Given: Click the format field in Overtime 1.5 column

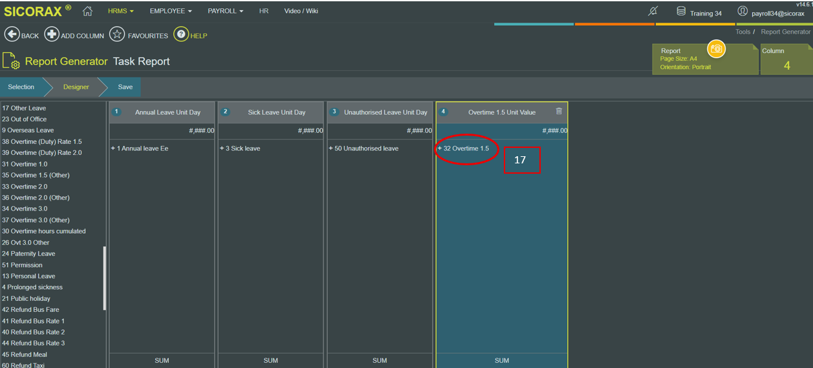Looking at the screenshot, I should point(502,131).
